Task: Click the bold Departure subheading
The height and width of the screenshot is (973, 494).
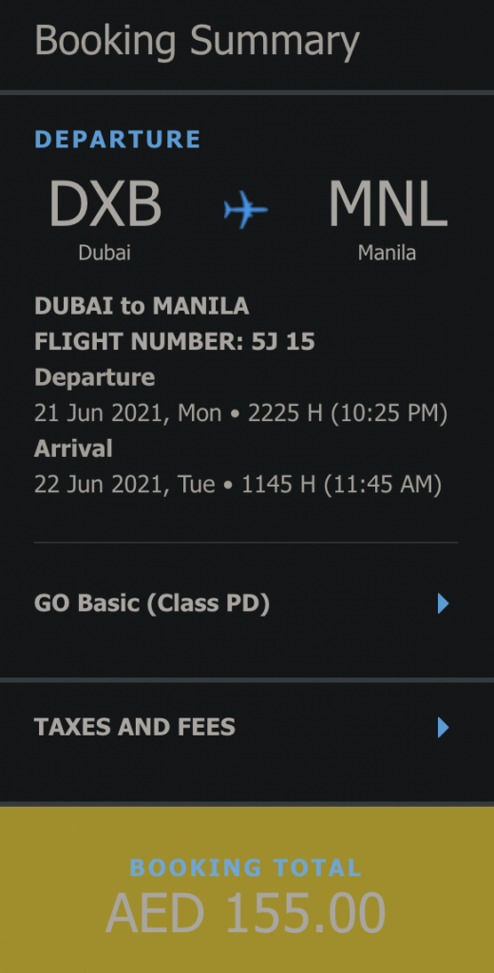Action: coord(94,378)
